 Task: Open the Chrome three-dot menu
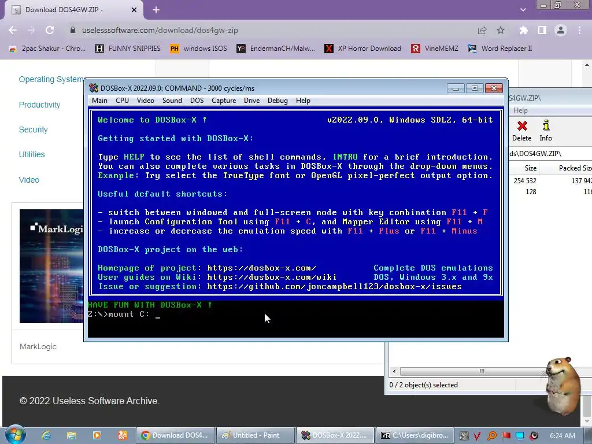(579, 30)
